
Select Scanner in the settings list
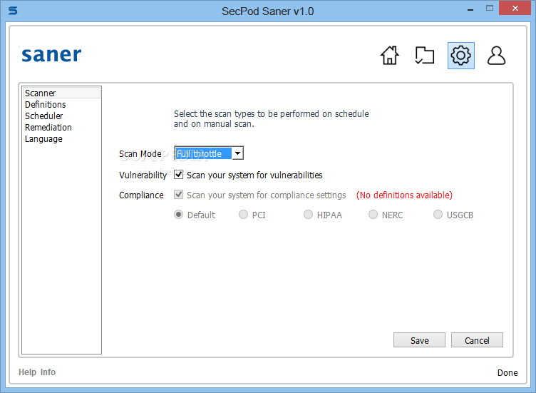[x=61, y=93]
